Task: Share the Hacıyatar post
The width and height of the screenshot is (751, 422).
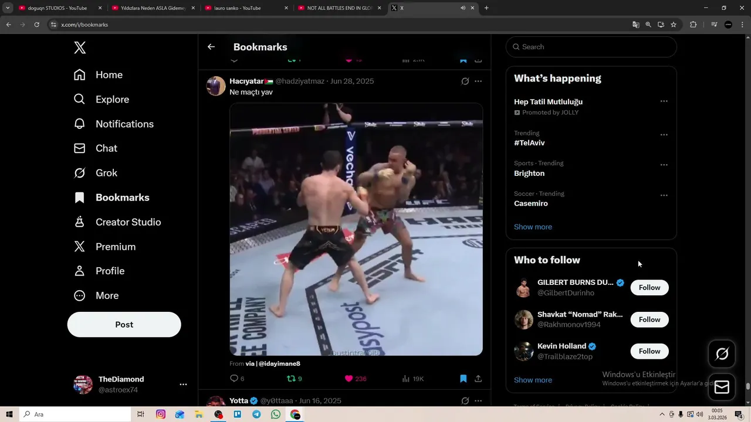Action: coord(478,379)
